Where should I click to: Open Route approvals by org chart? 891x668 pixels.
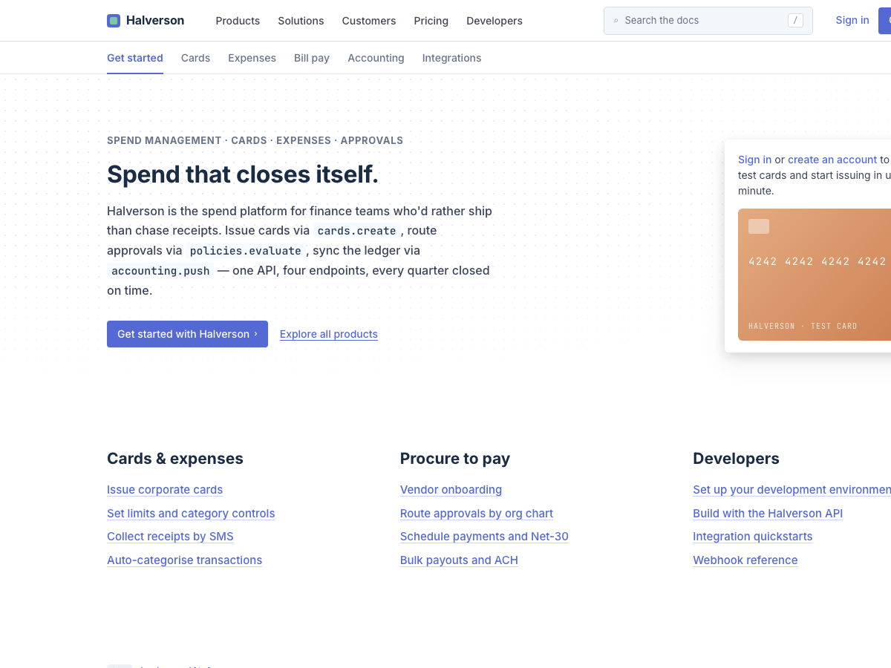click(x=477, y=514)
